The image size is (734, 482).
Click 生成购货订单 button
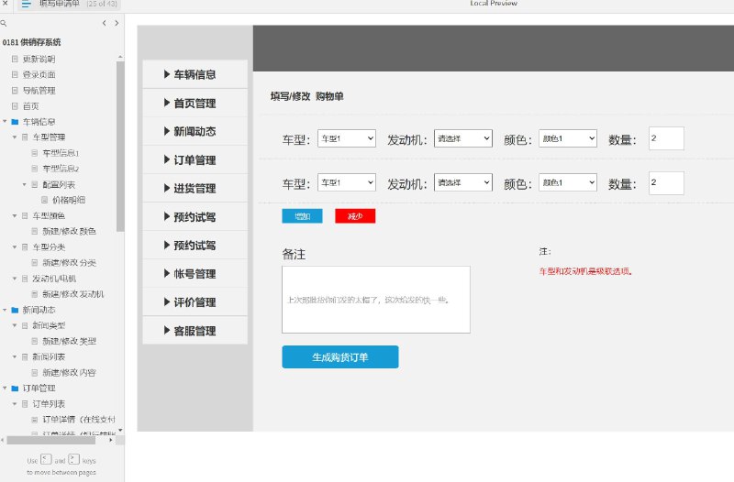pyautogui.click(x=340, y=357)
